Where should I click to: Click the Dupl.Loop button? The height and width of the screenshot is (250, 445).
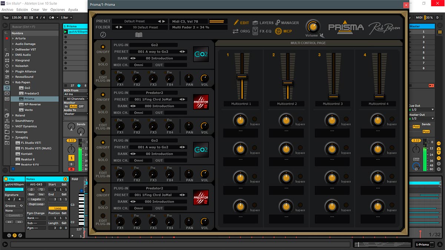[x=36, y=204]
